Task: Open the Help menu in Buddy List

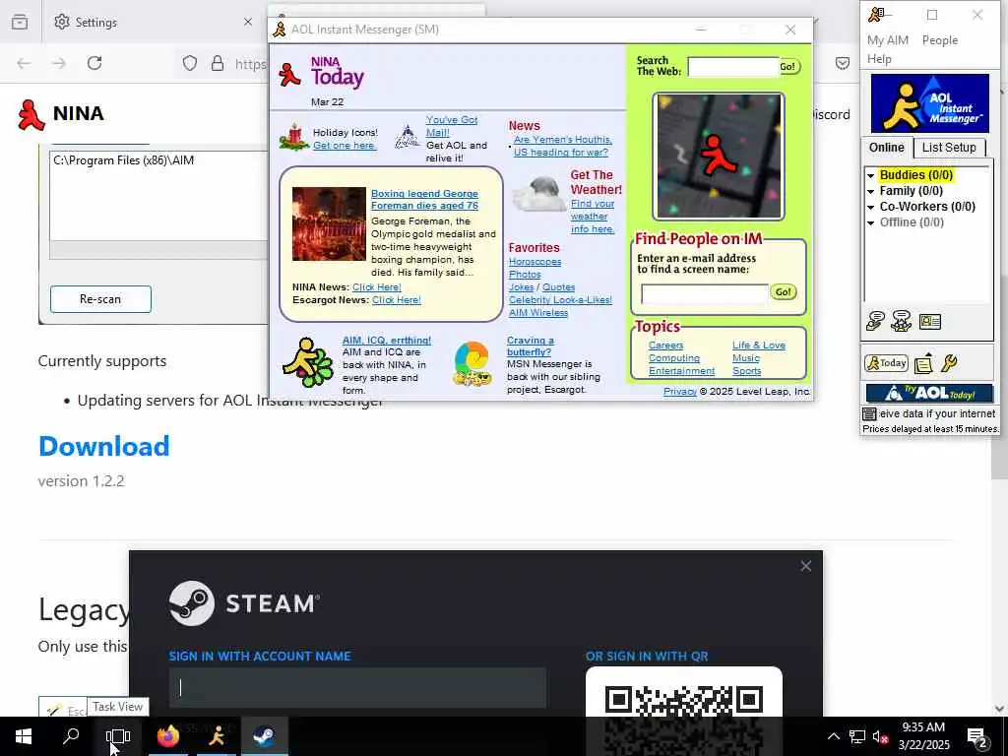Action: (879, 58)
